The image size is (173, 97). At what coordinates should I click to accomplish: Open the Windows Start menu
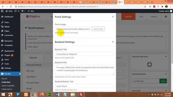3,95
